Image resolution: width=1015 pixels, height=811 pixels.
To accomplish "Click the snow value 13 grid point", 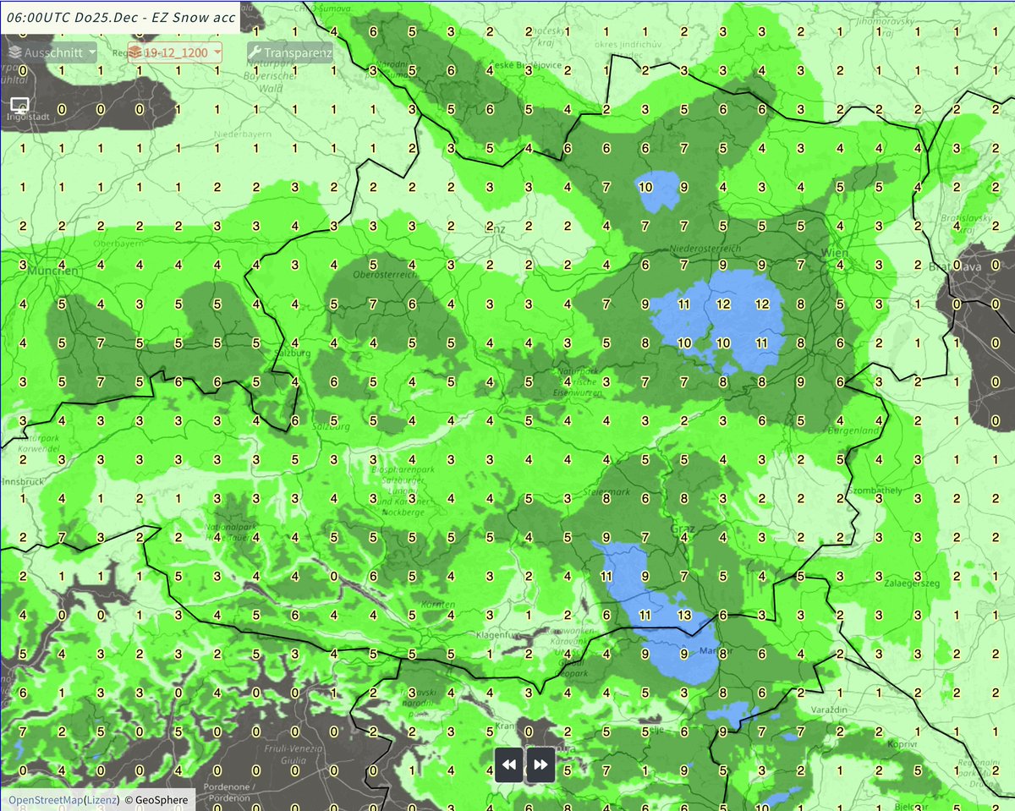I will [x=684, y=615].
